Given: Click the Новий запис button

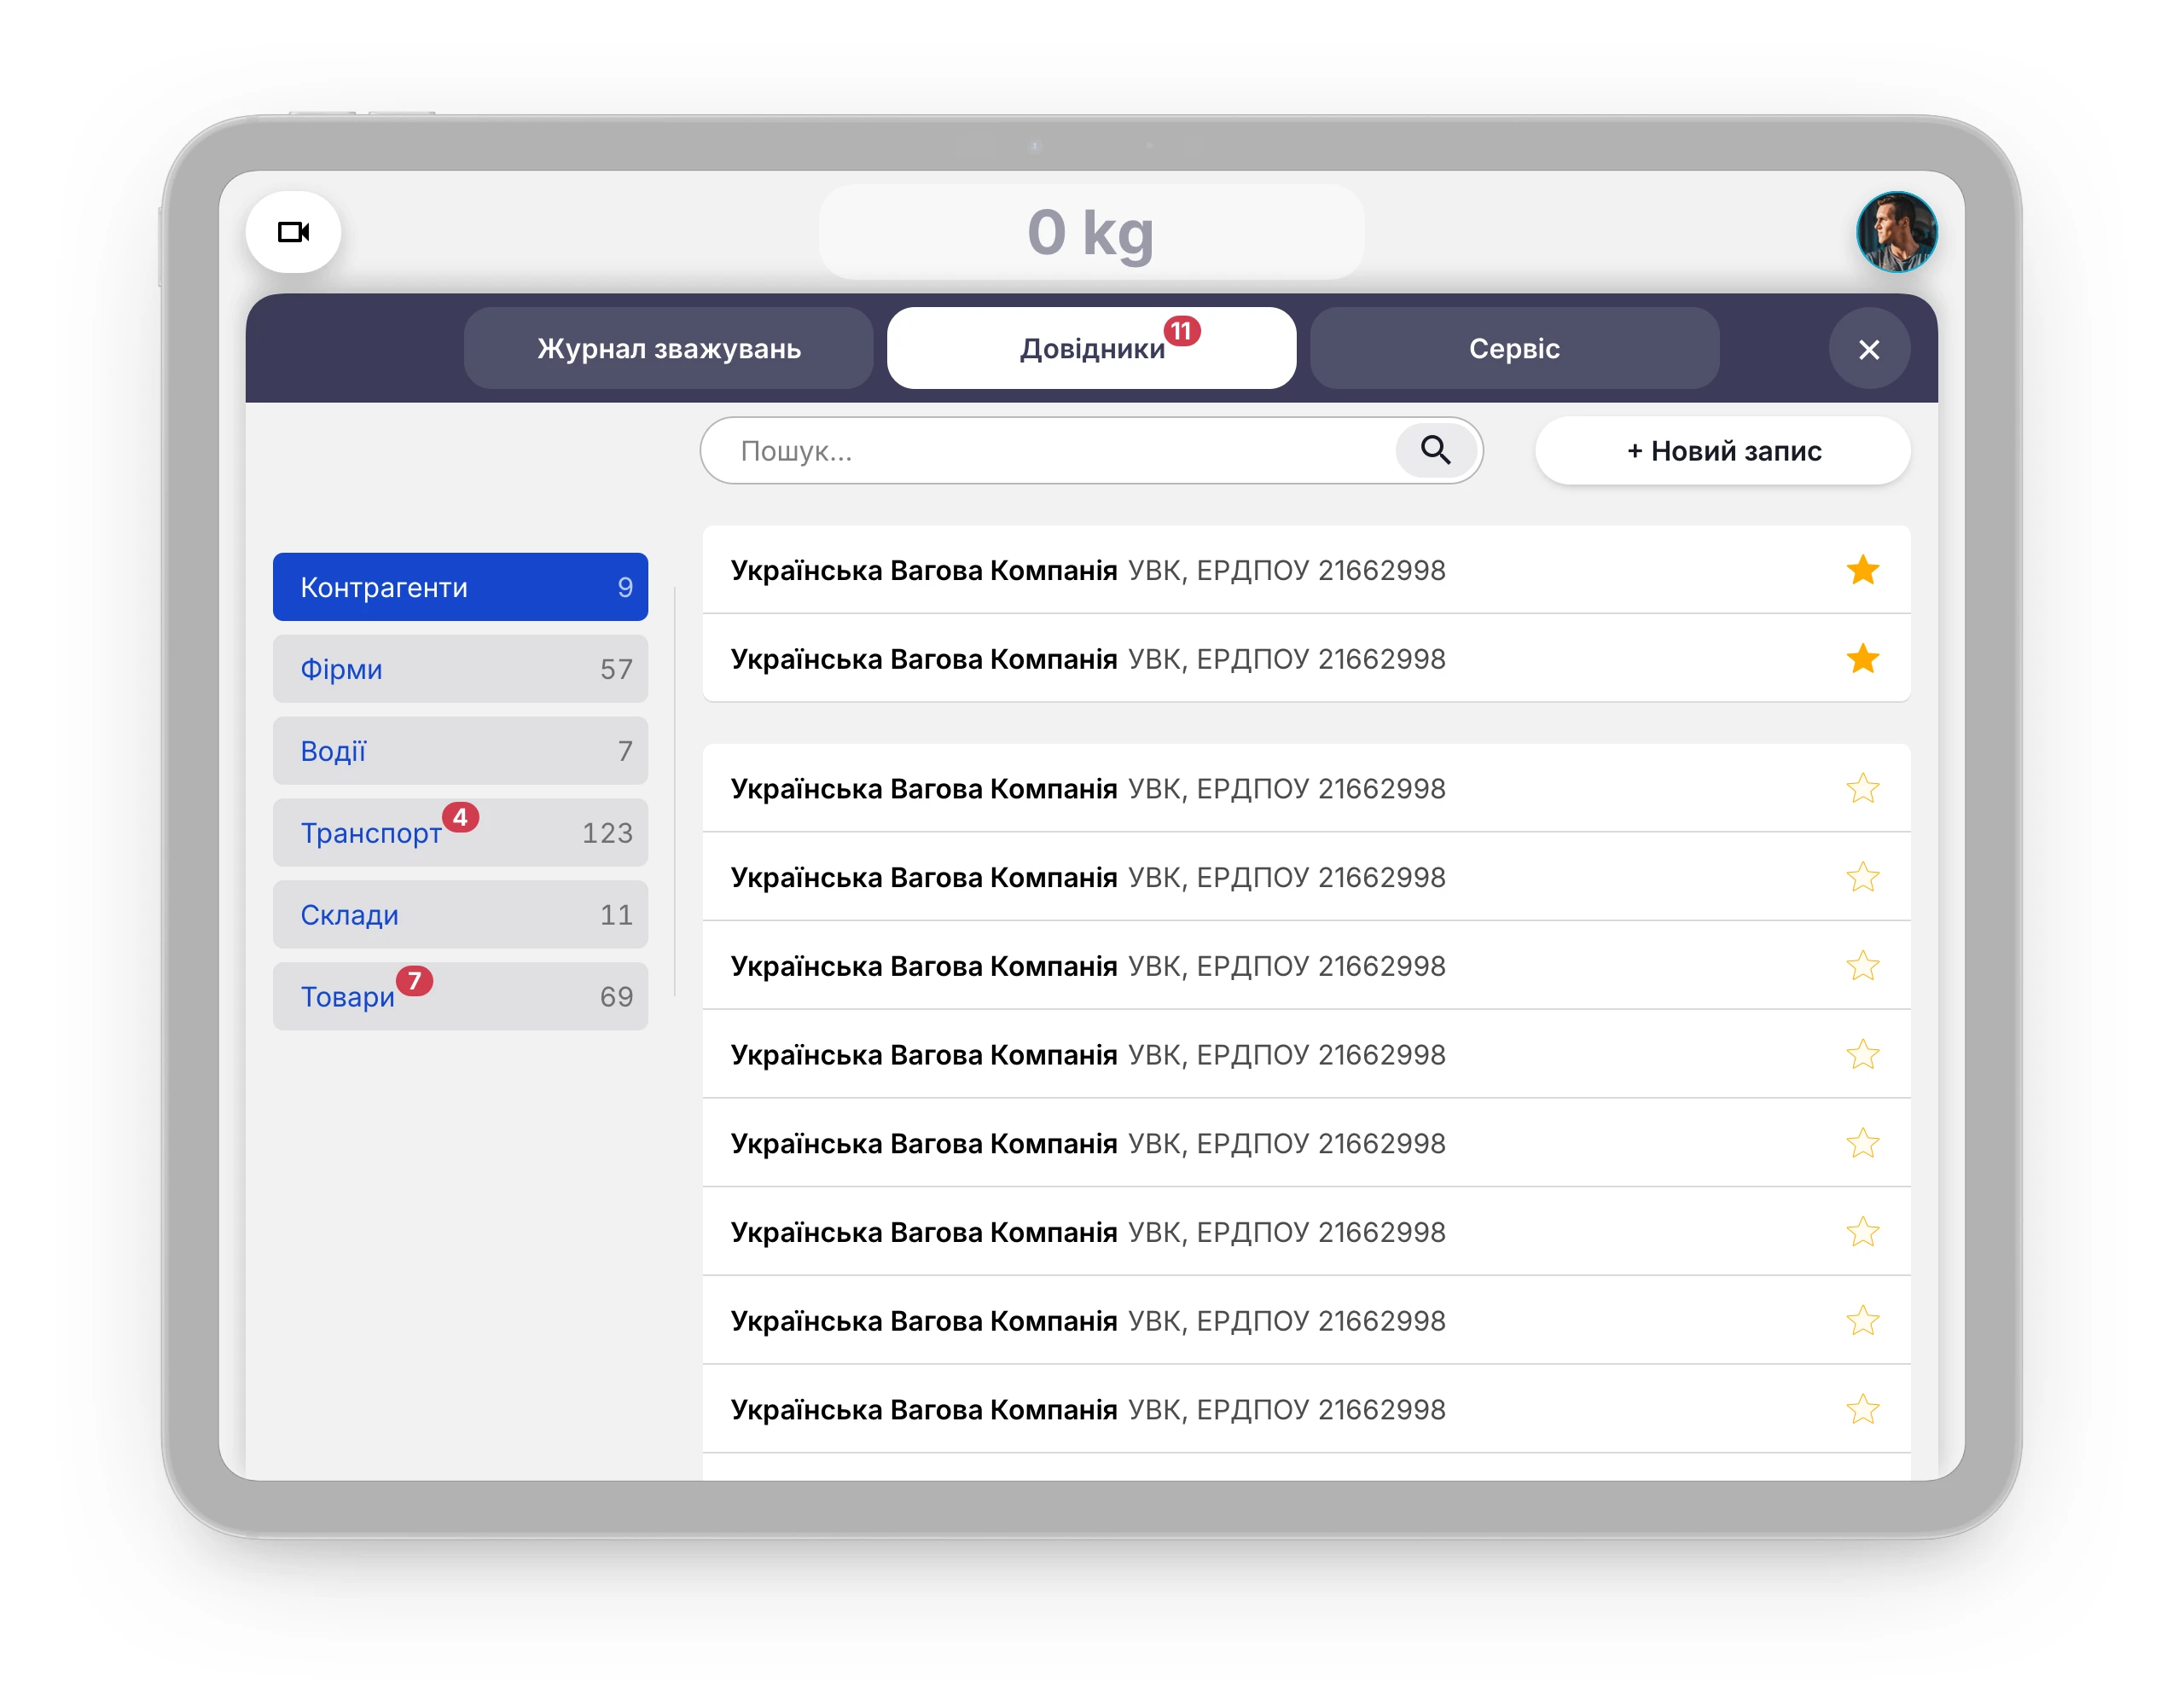Looking at the screenshot, I should [1722, 451].
